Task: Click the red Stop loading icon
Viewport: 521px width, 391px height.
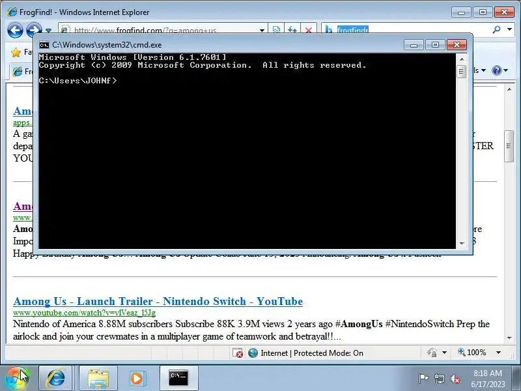Action: tap(308, 30)
